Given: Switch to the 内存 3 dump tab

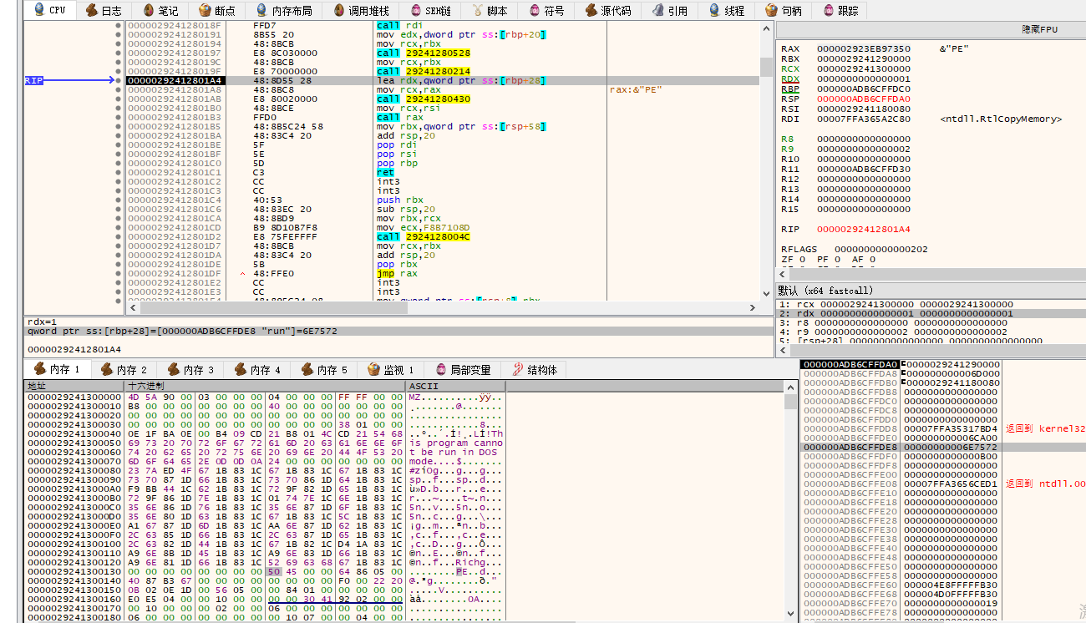Looking at the screenshot, I should click(x=190, y=369).
